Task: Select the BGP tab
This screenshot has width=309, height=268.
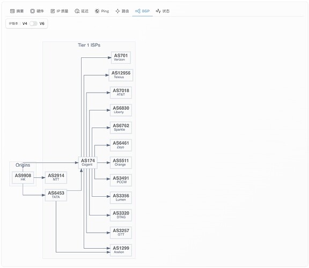Action: coord(143,11)
